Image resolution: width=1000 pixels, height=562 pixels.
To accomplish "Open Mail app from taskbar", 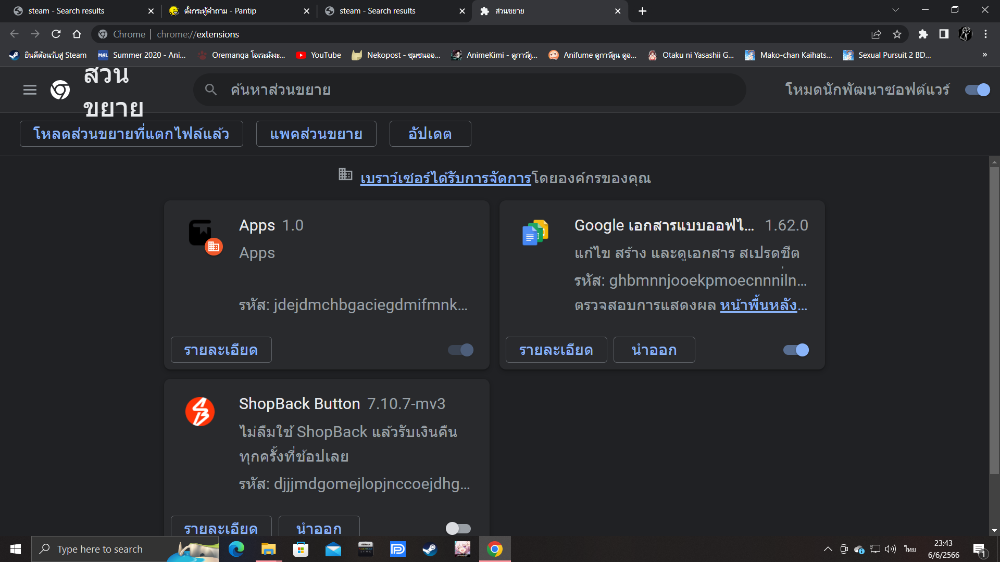I will pos(333,549).
